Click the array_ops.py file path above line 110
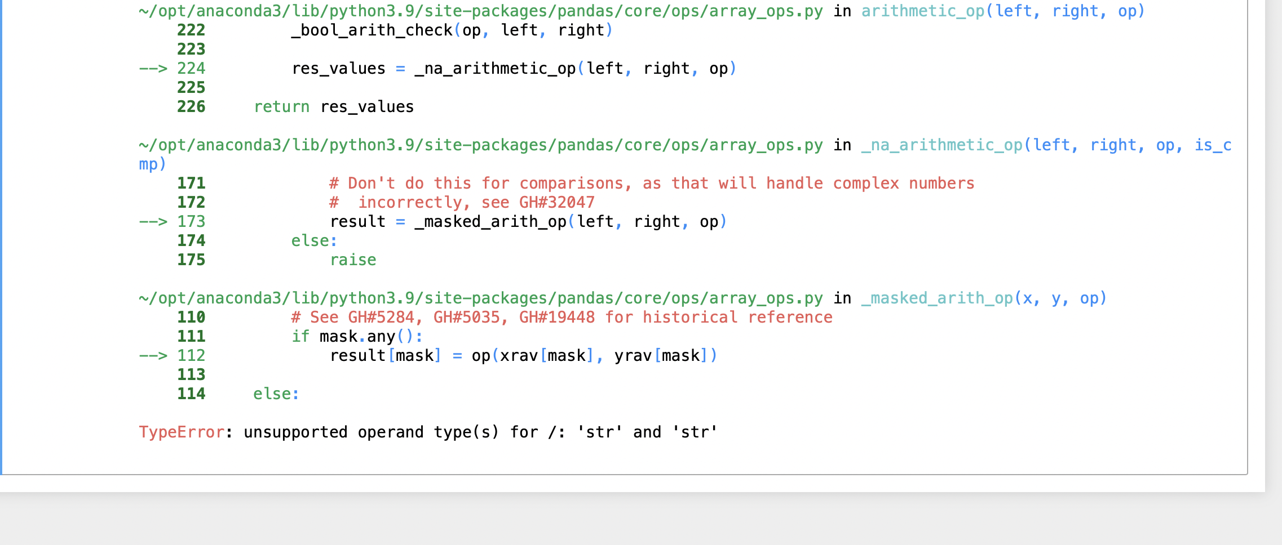1282x545 pixels. (x=481, y=298)
